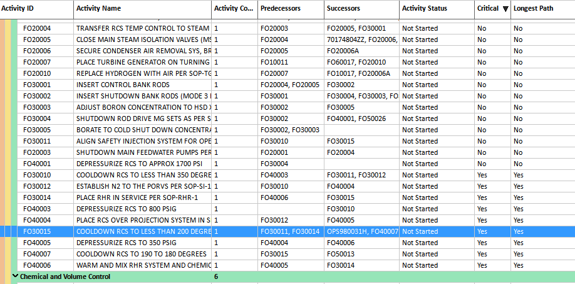Collapse the Chemical and Volume Control group
The height and width of the screenshot is (284, 575).
pyautogui.click(x=16, y=276)
